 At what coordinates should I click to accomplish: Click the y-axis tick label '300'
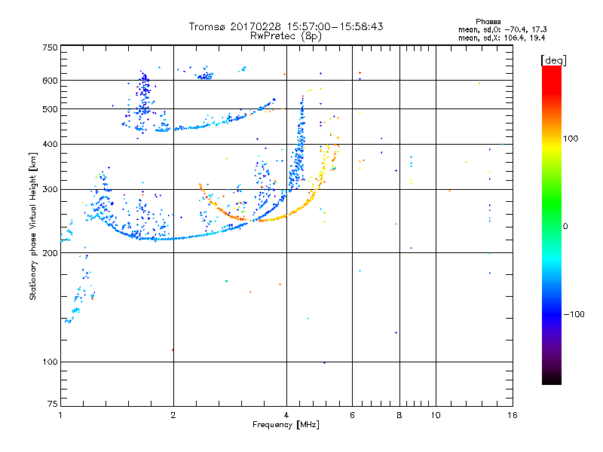pyautogui.click(x=50, y=190)
